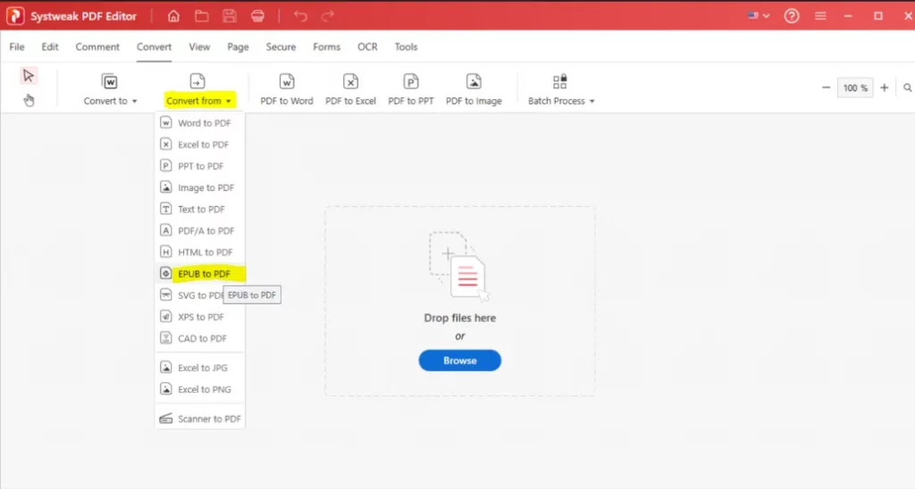915x489 pixels.
Task: Open the File menu
Action: [x=17, y=46]
